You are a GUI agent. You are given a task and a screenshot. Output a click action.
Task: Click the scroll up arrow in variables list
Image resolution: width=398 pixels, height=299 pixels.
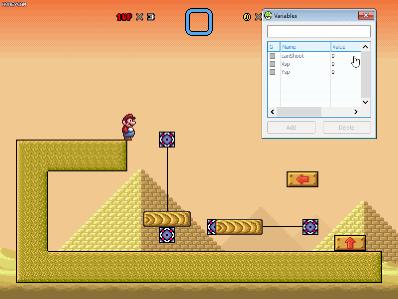pos(366,47)
